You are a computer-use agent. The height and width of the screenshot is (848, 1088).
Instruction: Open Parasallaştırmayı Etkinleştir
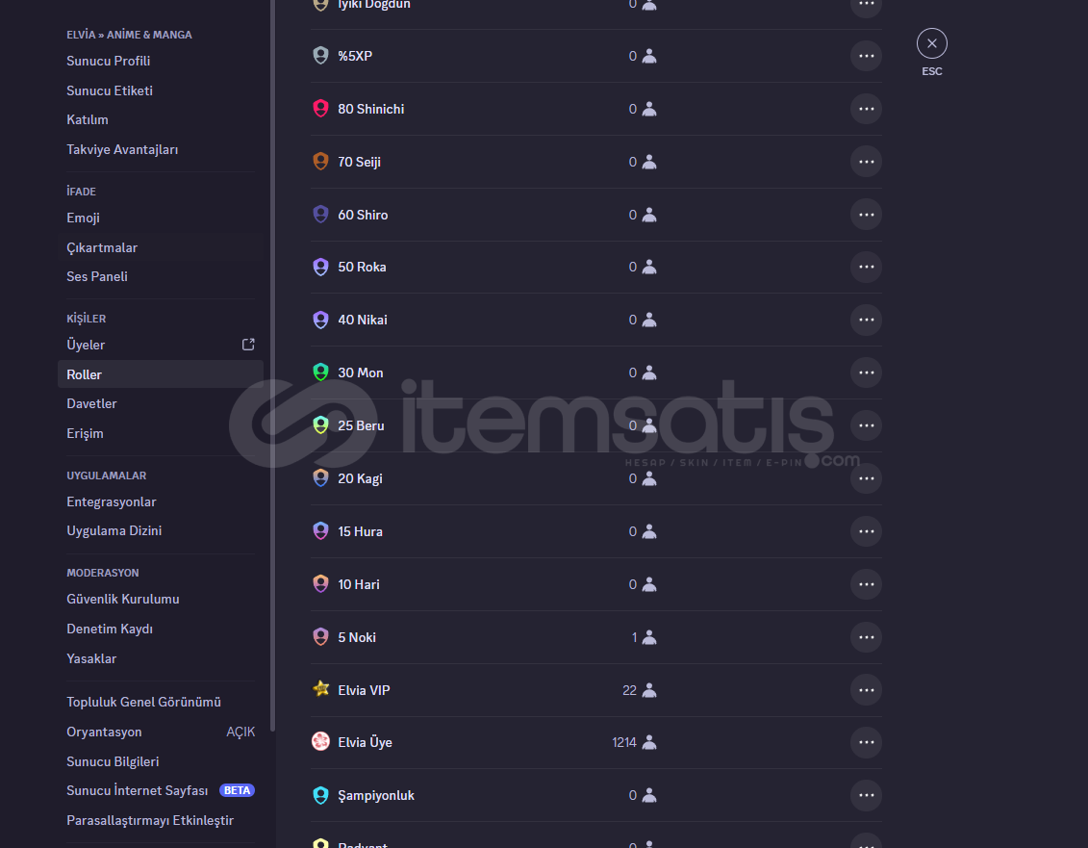tap(161, 820)
